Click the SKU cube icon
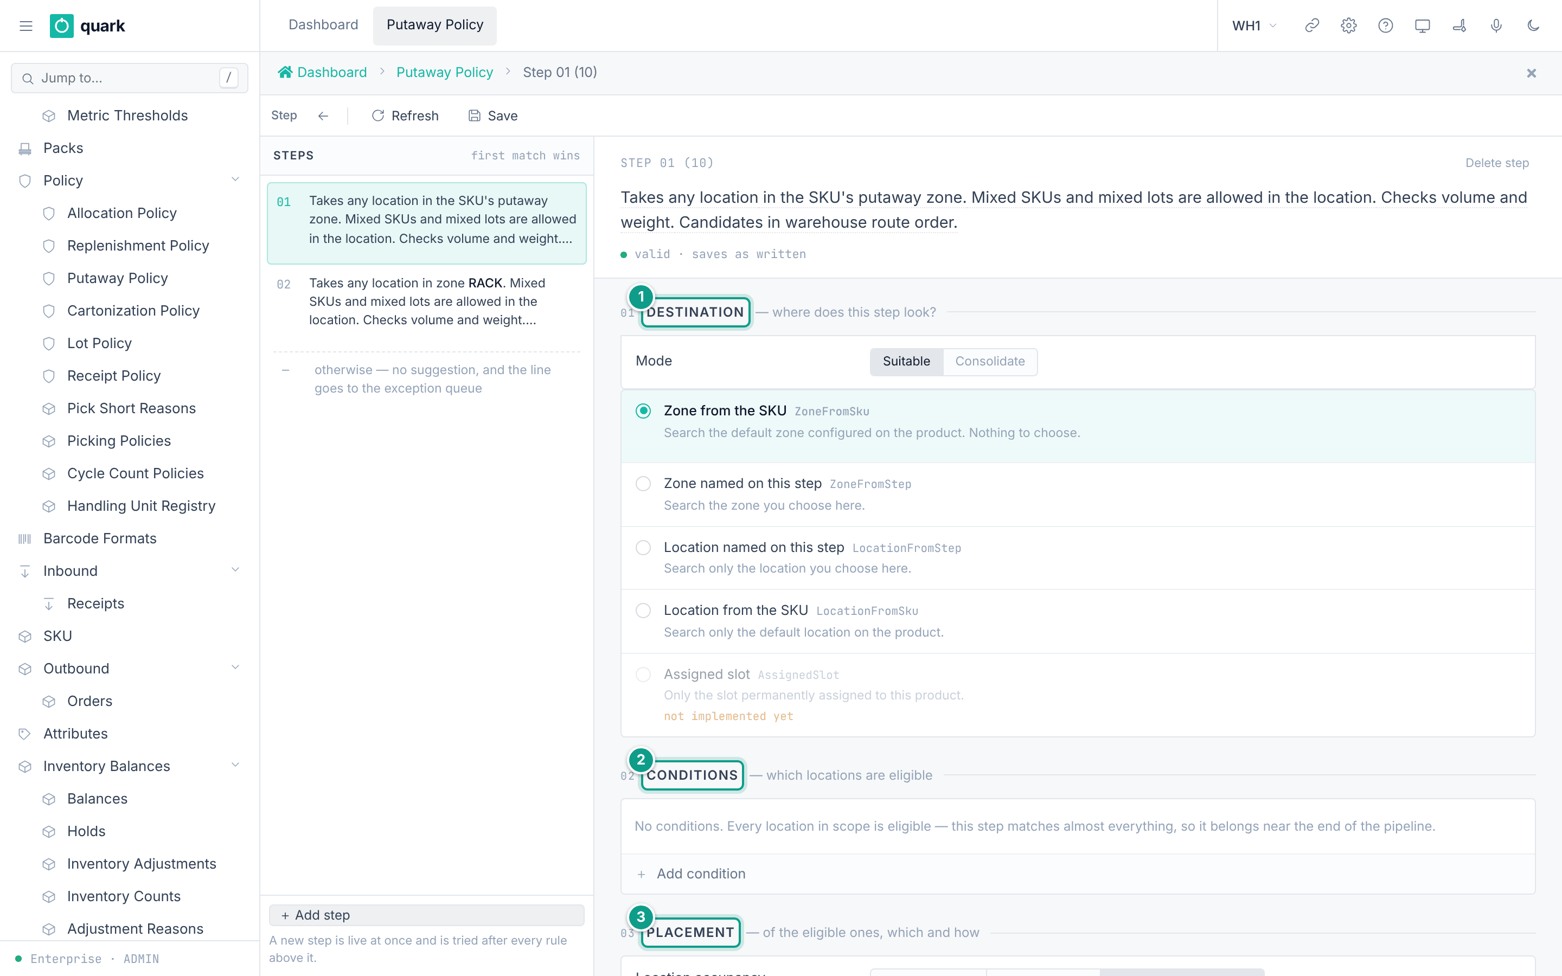 25,637
